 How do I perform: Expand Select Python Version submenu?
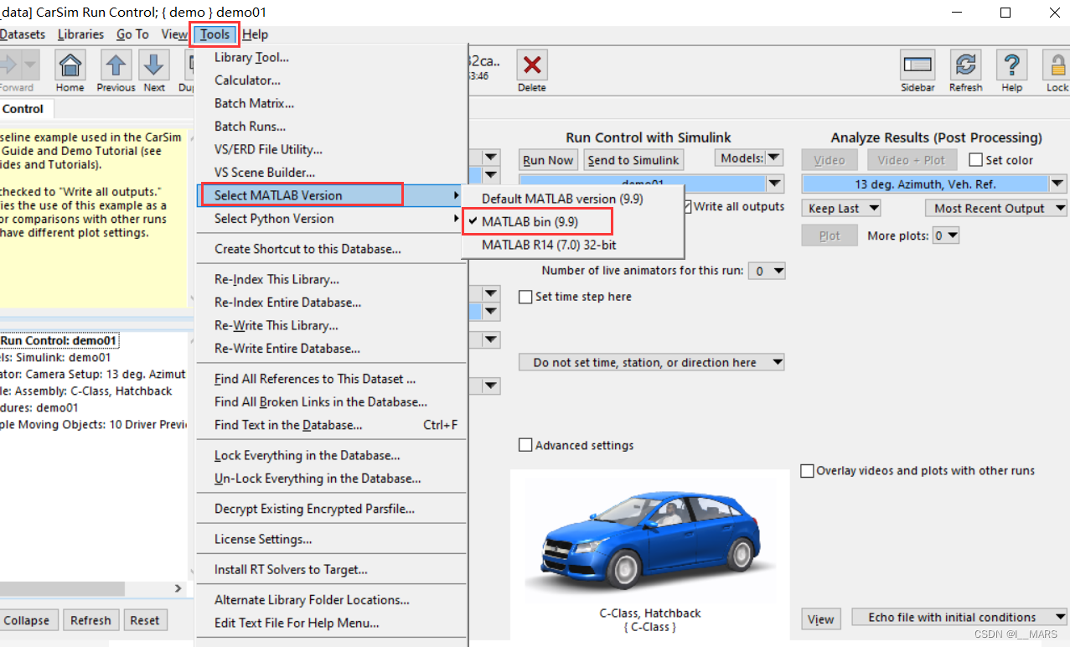[x=331, y=219]
